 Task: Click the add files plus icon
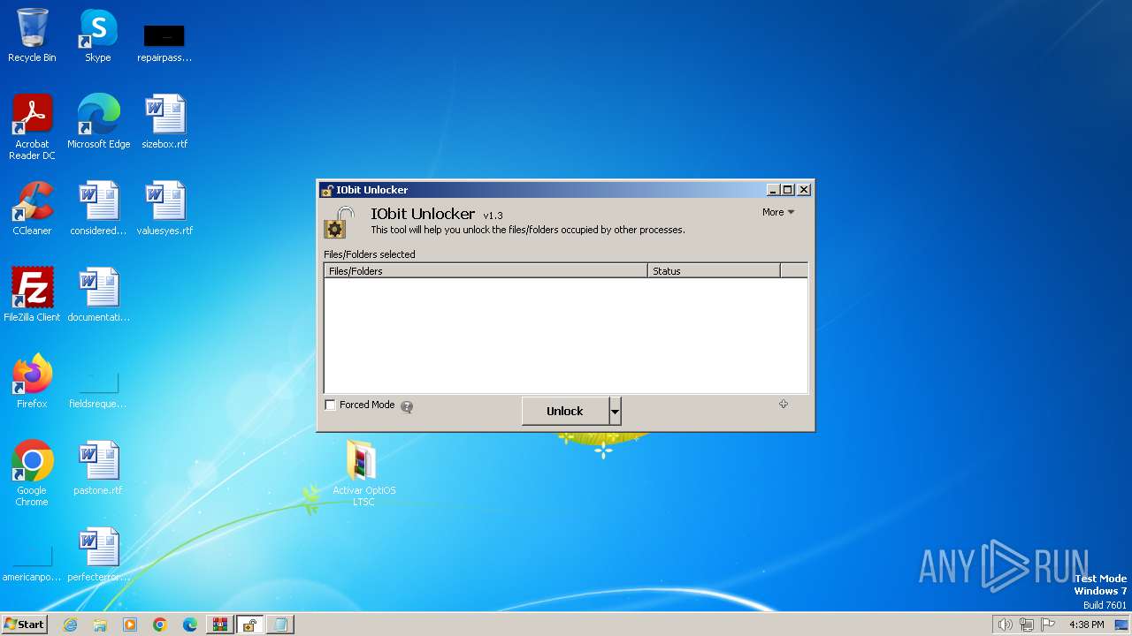tap(784, 404)
